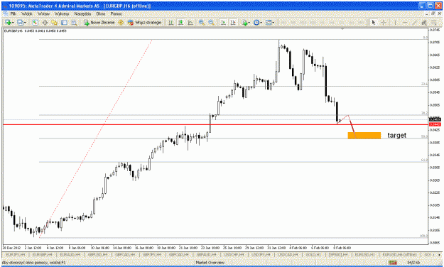Click the Templates icon
Image resolution: width=444 pixels, height=267 pixels.
(269, 22)
